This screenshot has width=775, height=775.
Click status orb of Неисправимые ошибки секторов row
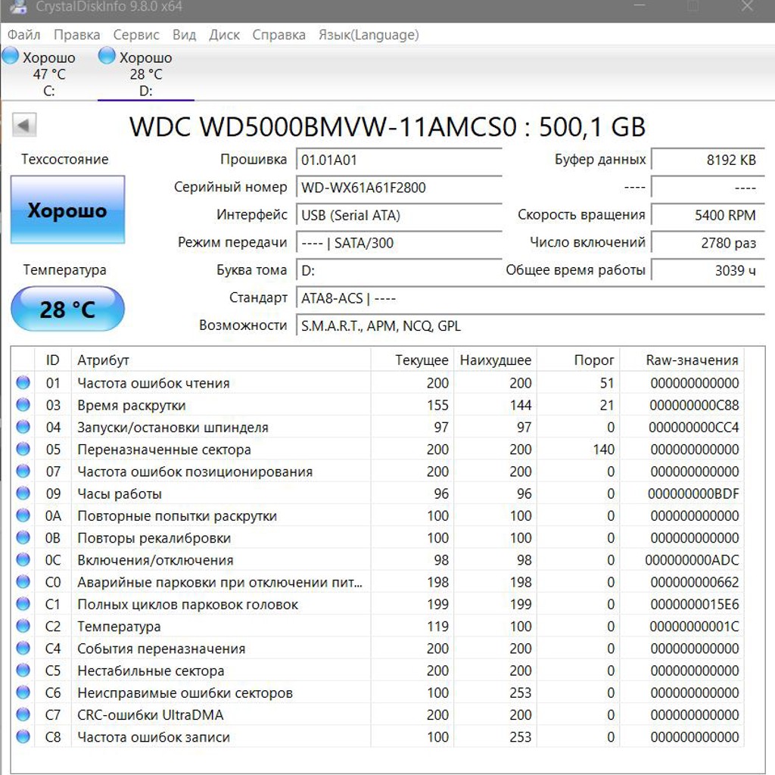pos(23,693)
